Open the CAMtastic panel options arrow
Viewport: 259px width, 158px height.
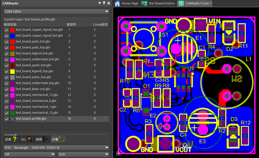[x=100, y=3]
